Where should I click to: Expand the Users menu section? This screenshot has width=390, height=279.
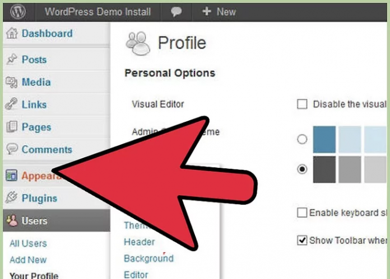click(35, 221)
